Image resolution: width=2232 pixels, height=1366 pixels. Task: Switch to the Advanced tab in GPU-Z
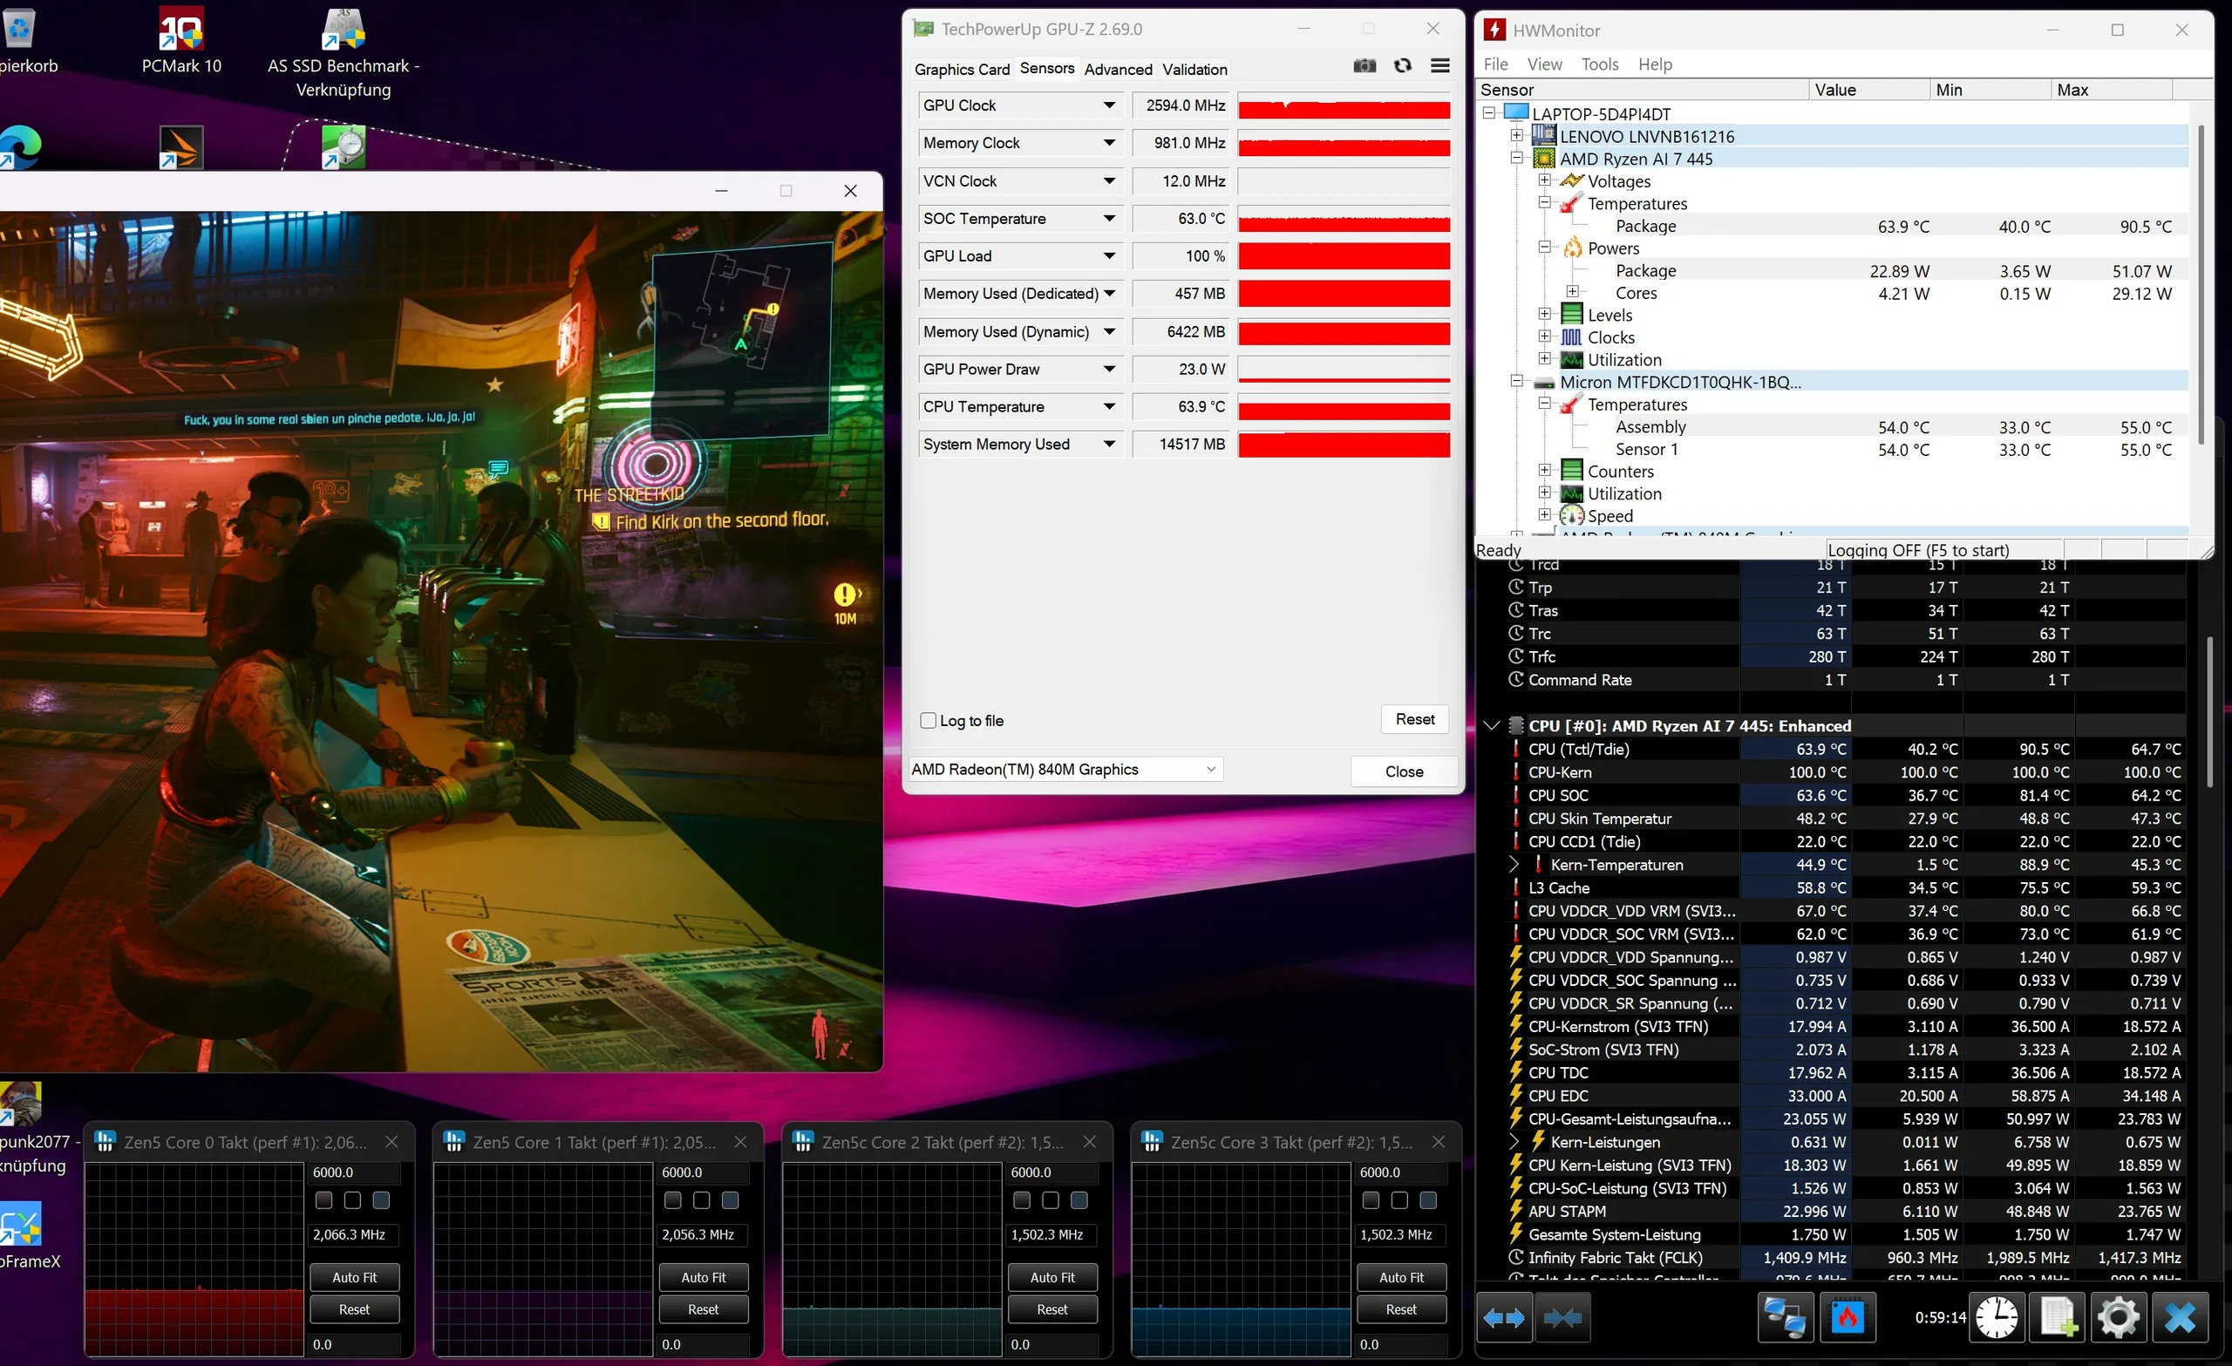click(x=1118, y=70)
